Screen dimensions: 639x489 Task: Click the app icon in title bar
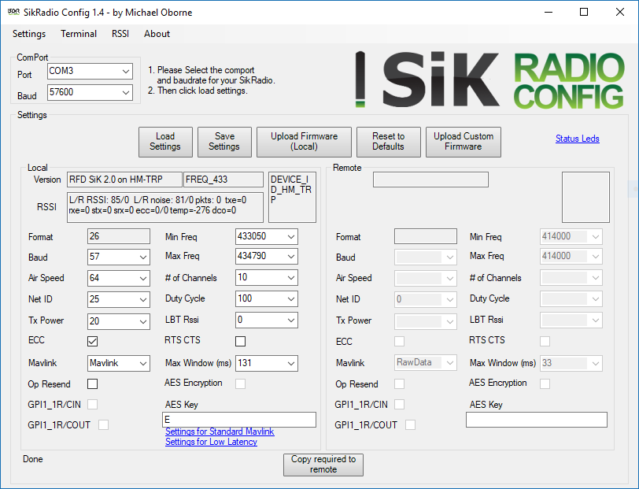tap(13, 13)
